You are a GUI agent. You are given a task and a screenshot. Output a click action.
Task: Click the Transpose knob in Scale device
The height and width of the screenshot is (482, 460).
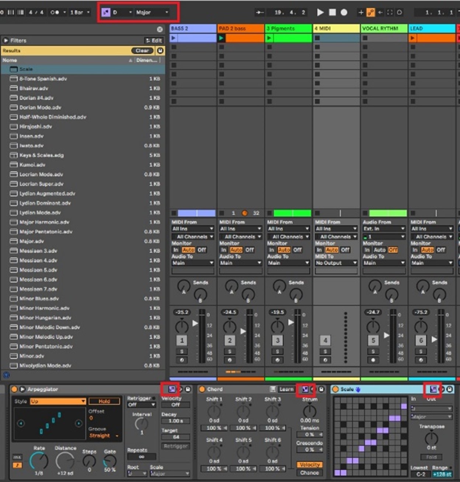(x=431, y=438)
